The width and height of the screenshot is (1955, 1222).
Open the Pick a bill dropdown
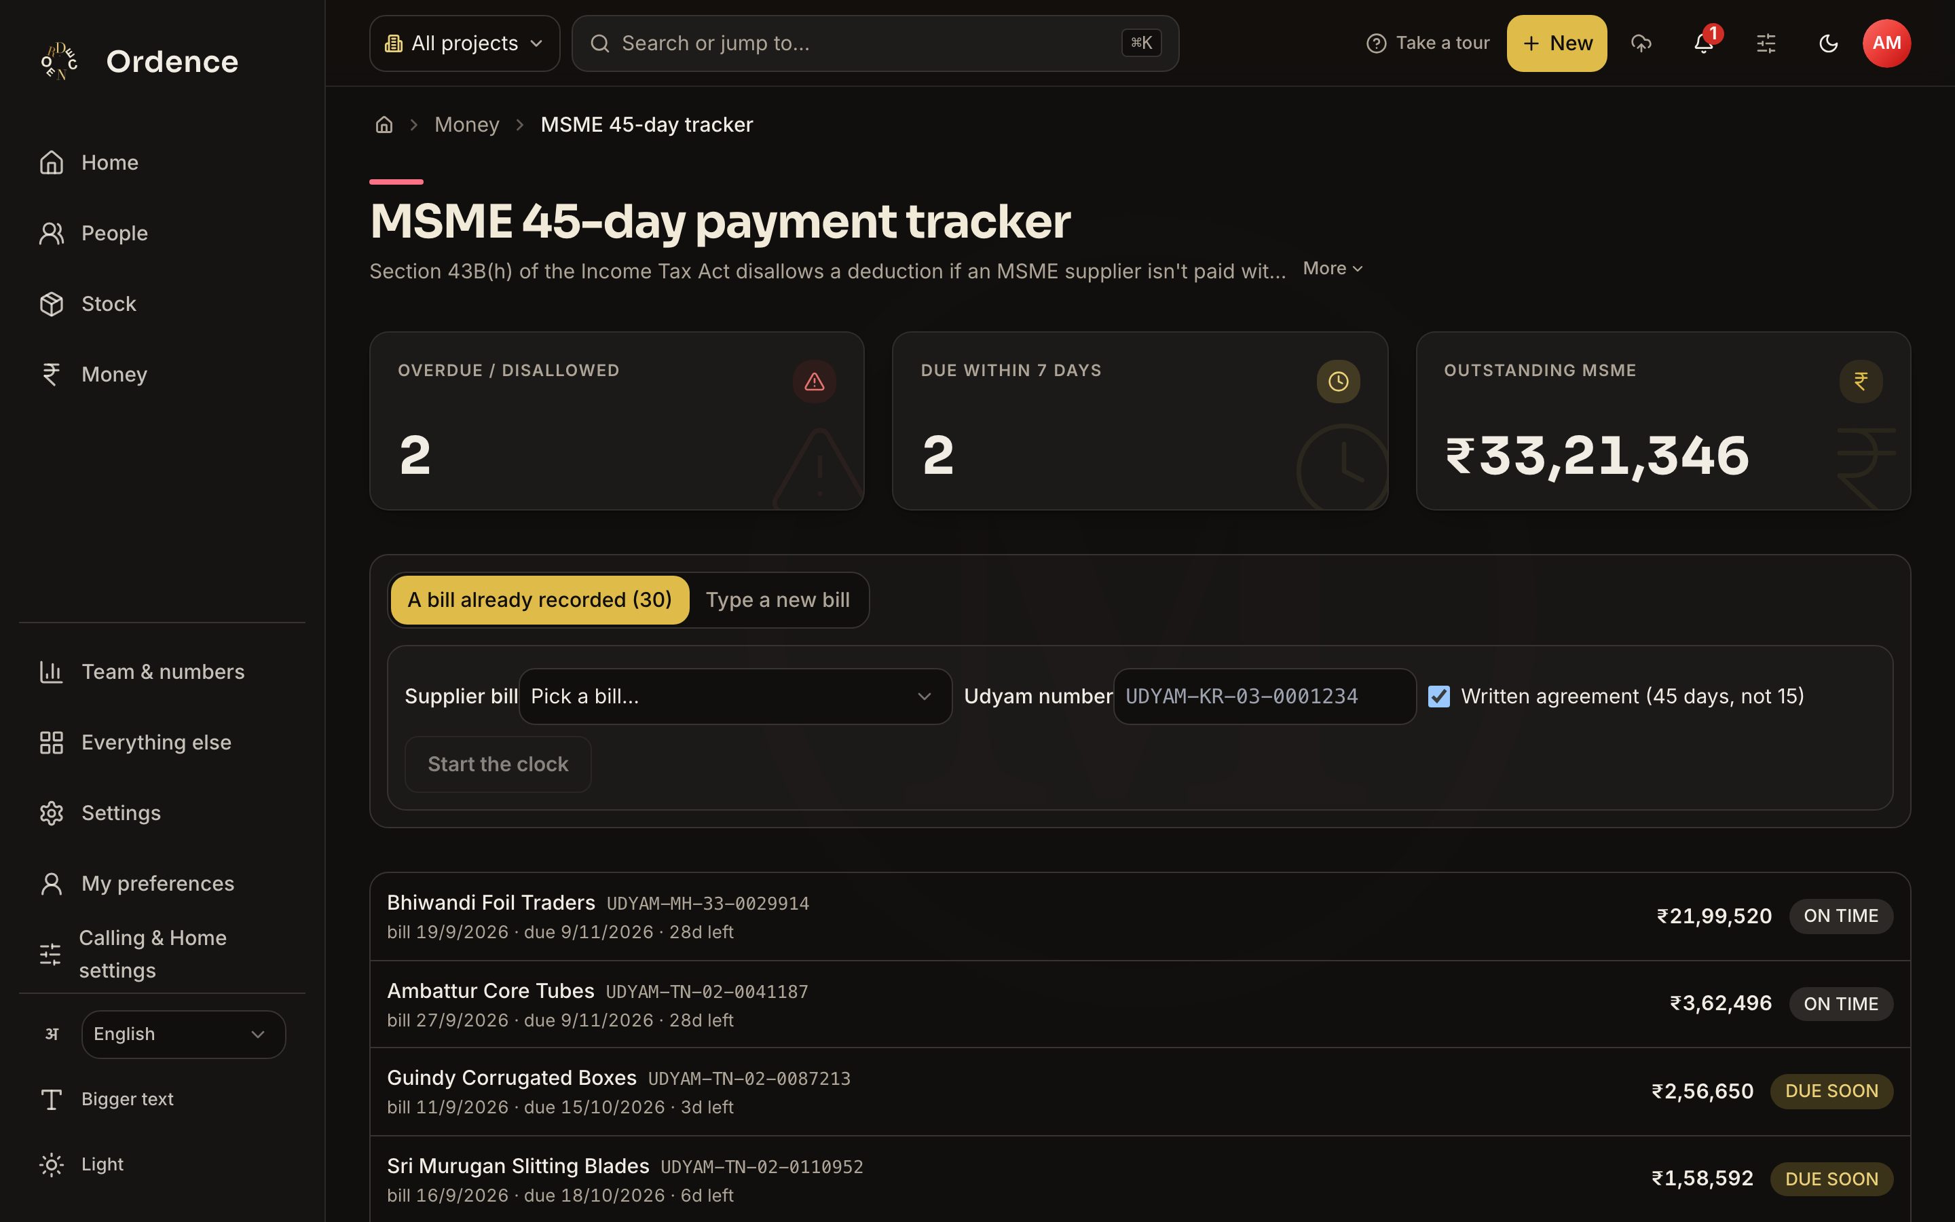(x=735, y=697)
